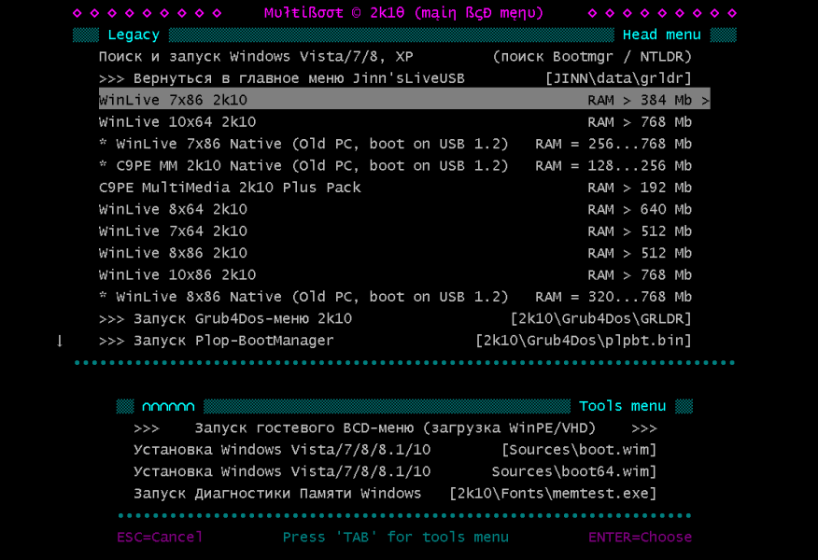
Task: Select WinLive 7x64 2k10 entry
Action: tap(174, 231)
